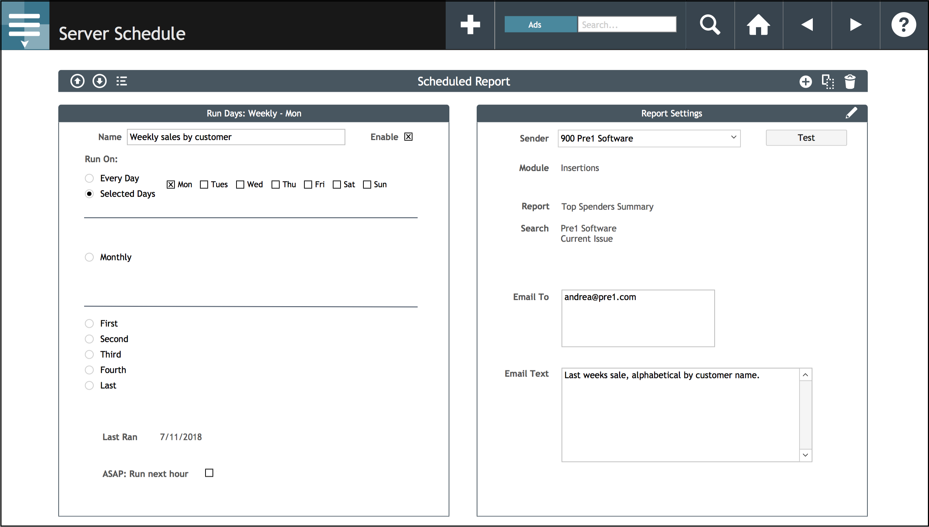This screenshot has width=929, height=527.
Task: Click the Top Spenders Summary report value
Action: click(607, 207)
